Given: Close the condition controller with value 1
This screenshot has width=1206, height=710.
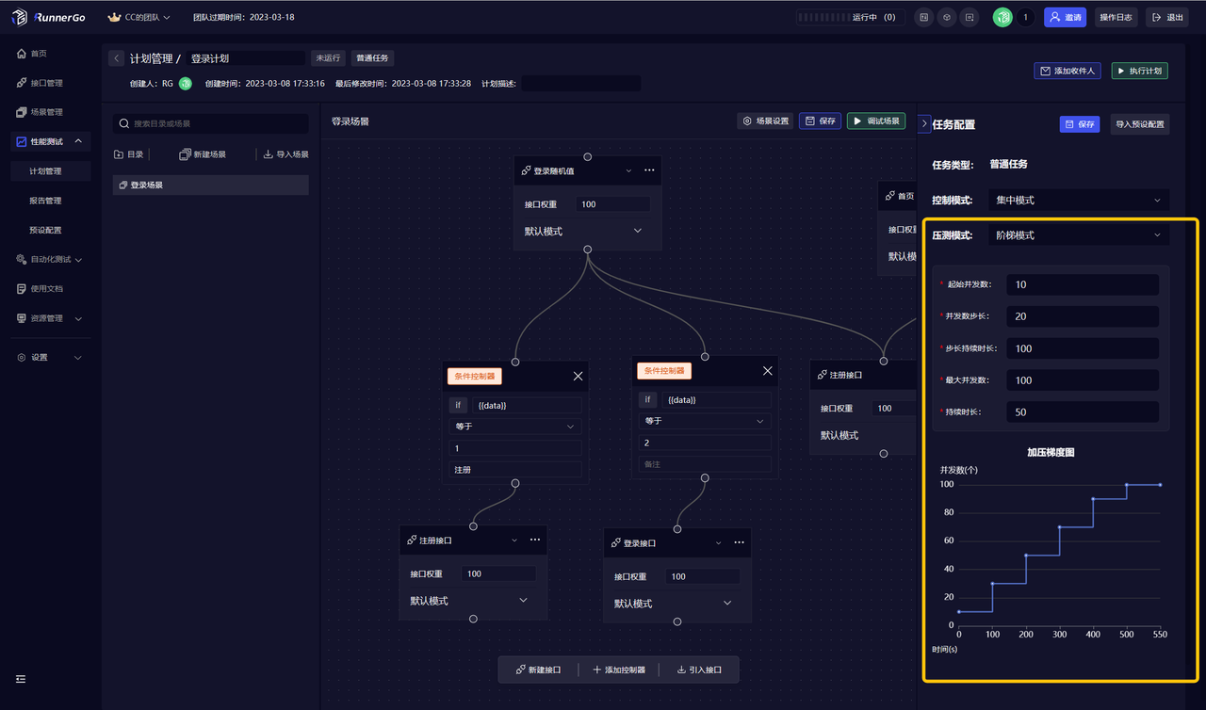Looking at the screenshot, I should click(579, 376).
